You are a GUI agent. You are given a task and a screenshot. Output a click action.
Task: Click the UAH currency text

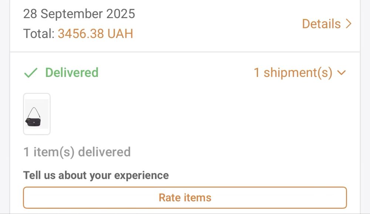tap(120, 34)
